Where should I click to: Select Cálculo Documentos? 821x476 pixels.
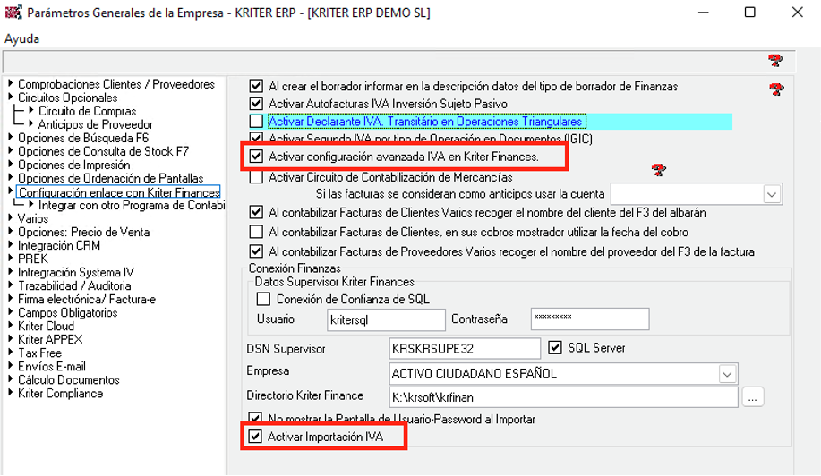pyautogui.click(x=69, y=379)
